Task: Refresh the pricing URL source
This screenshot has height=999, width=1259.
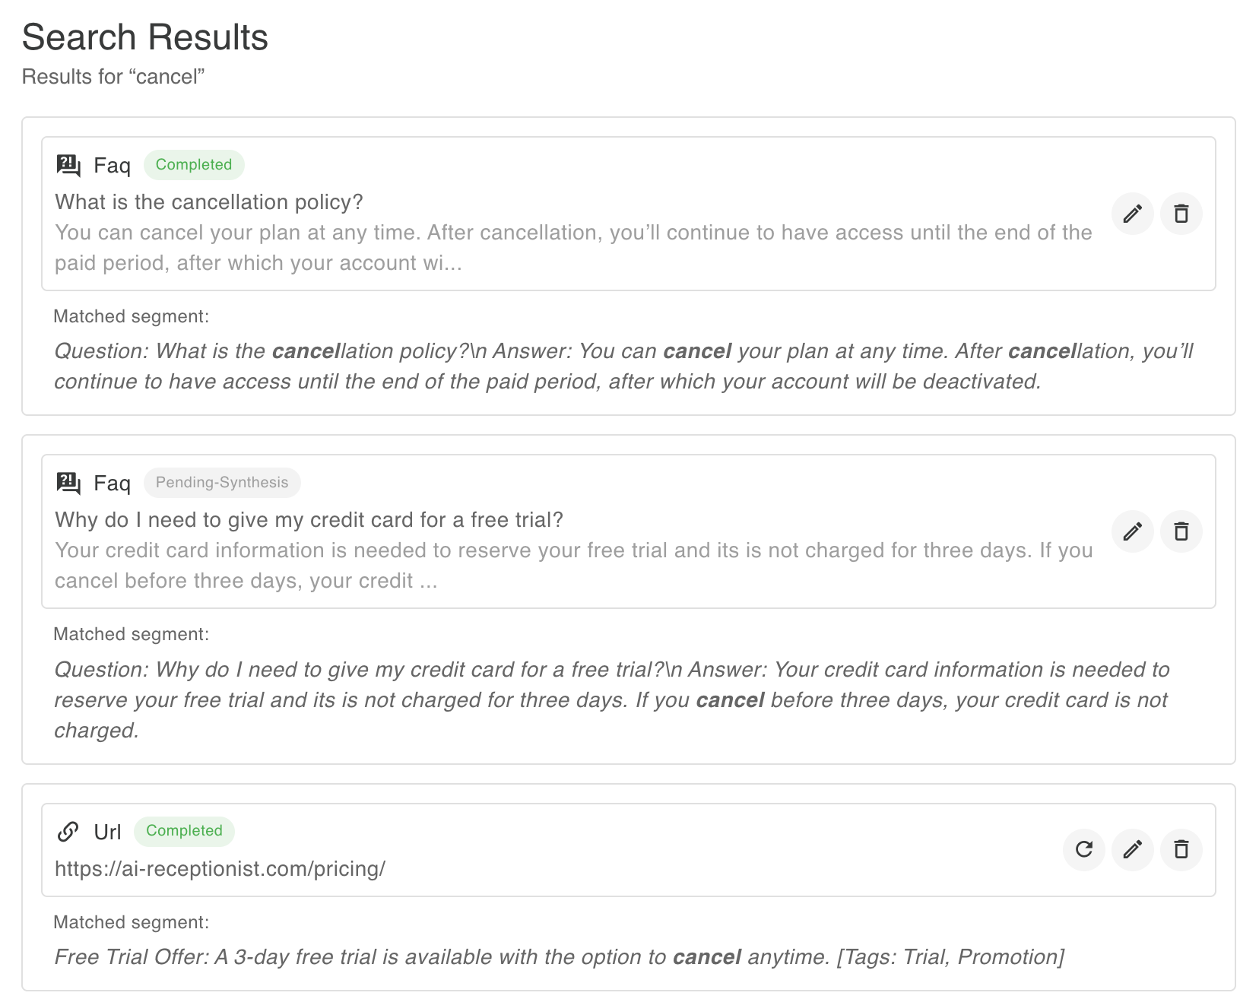Action: click(x=1083, y=850)
